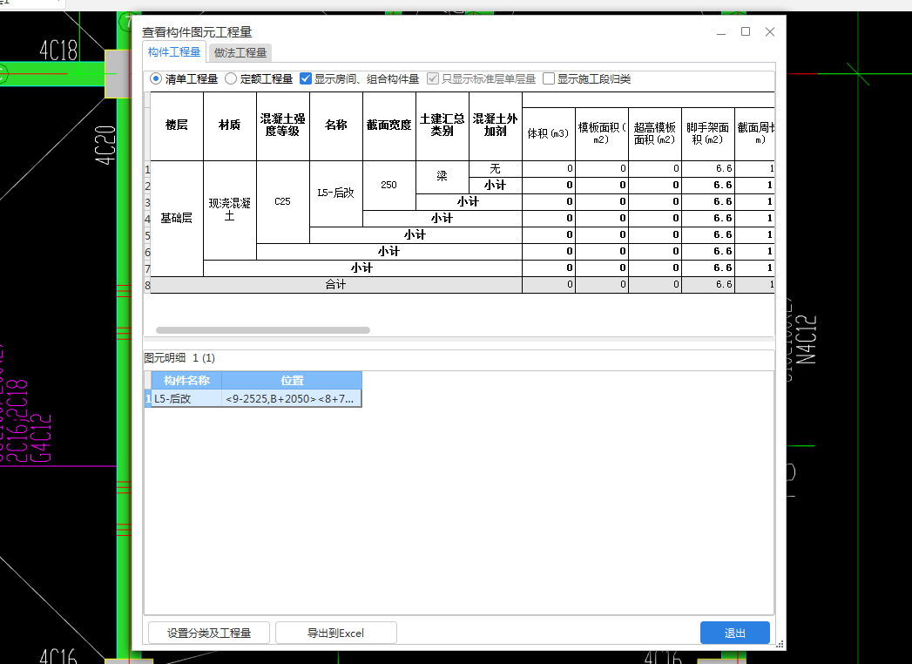Click the 设置分类及工程量 button
Screen dimensions: 912x664
tap(208, 633)
